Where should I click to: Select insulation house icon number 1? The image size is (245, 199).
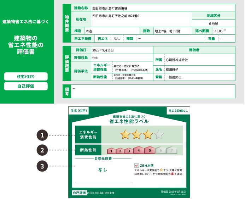111,151
